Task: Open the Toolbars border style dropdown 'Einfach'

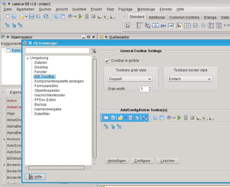Action: click(190, 79)
